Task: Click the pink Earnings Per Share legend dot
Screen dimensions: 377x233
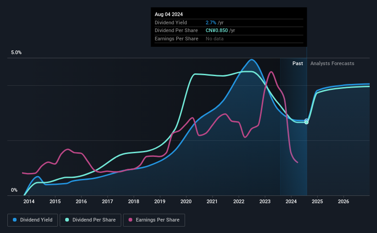Action: 130,220
